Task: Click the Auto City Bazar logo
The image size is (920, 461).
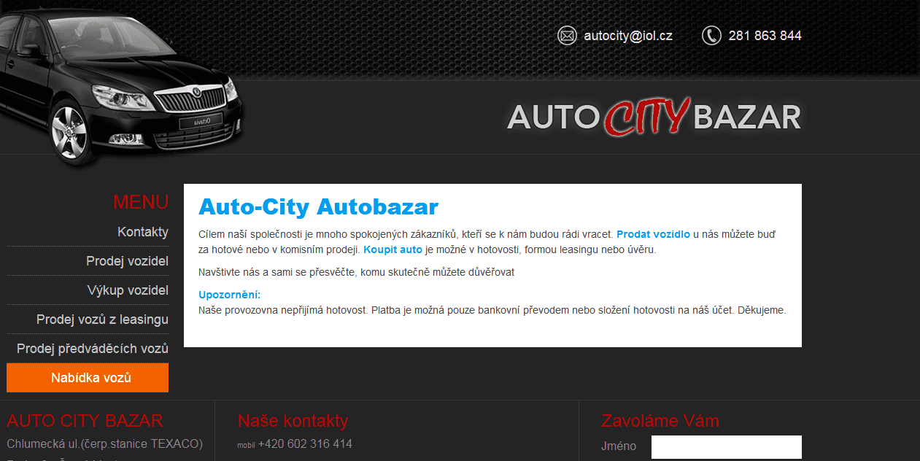Action: (654, 117)
